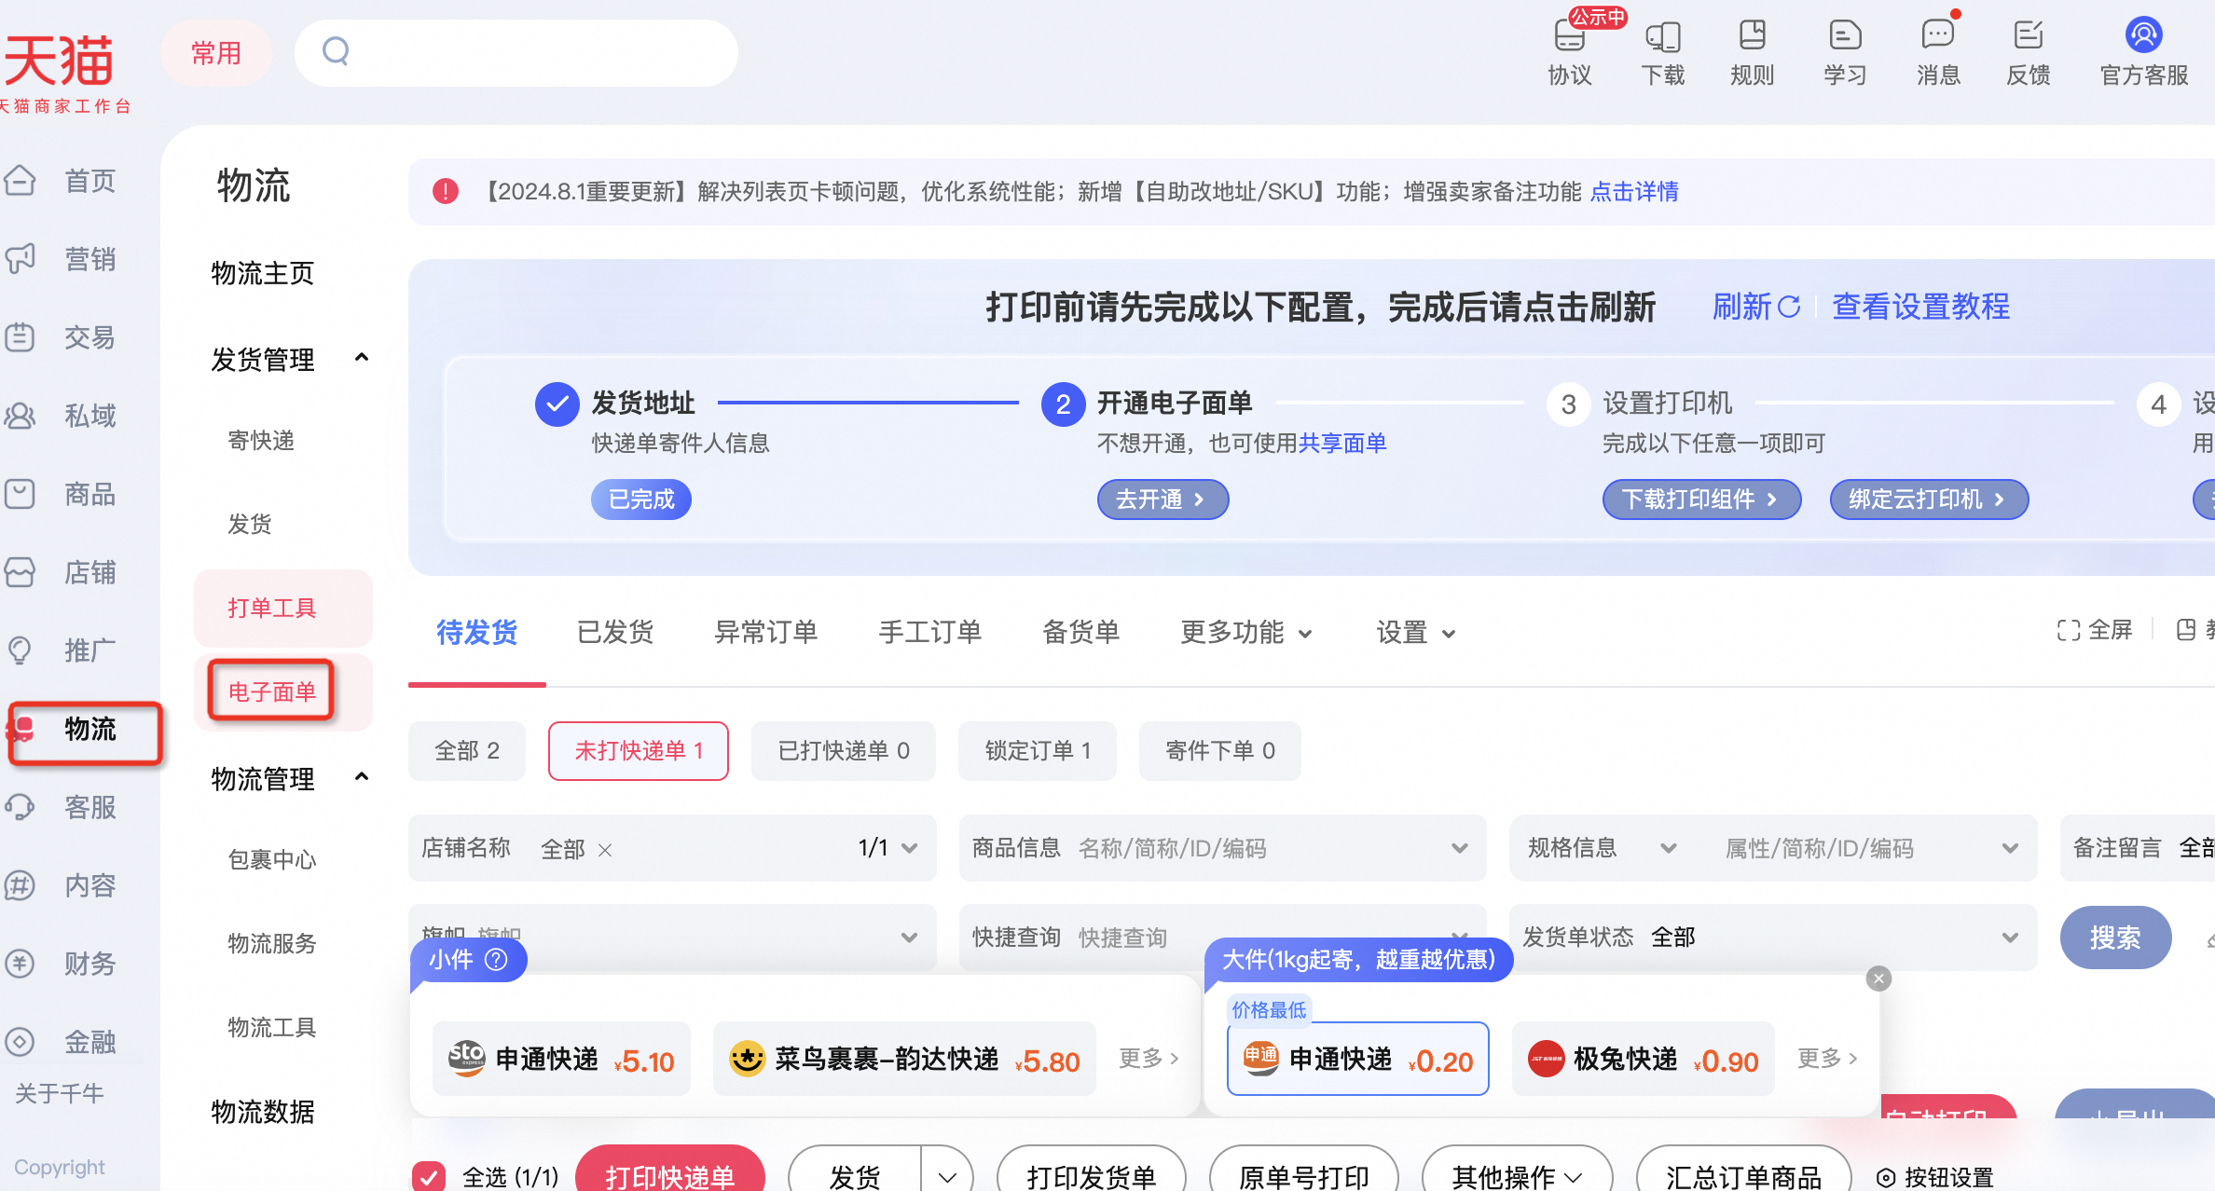
Task: Choose 极兔快递 ¥0.90 option
Action: click(x=1643, y=1060)
